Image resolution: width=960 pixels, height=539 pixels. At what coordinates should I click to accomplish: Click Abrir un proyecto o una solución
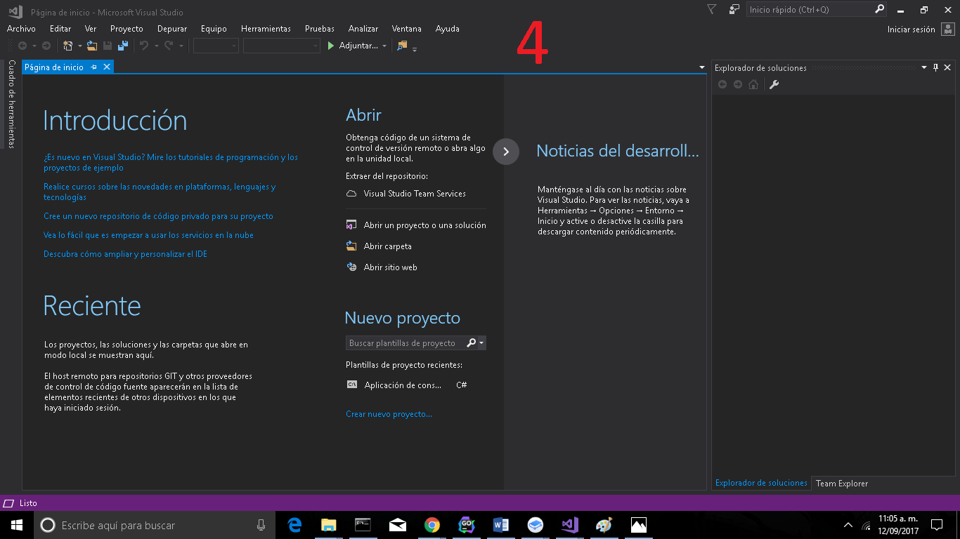pyautogui.click(x=424, y=225)
